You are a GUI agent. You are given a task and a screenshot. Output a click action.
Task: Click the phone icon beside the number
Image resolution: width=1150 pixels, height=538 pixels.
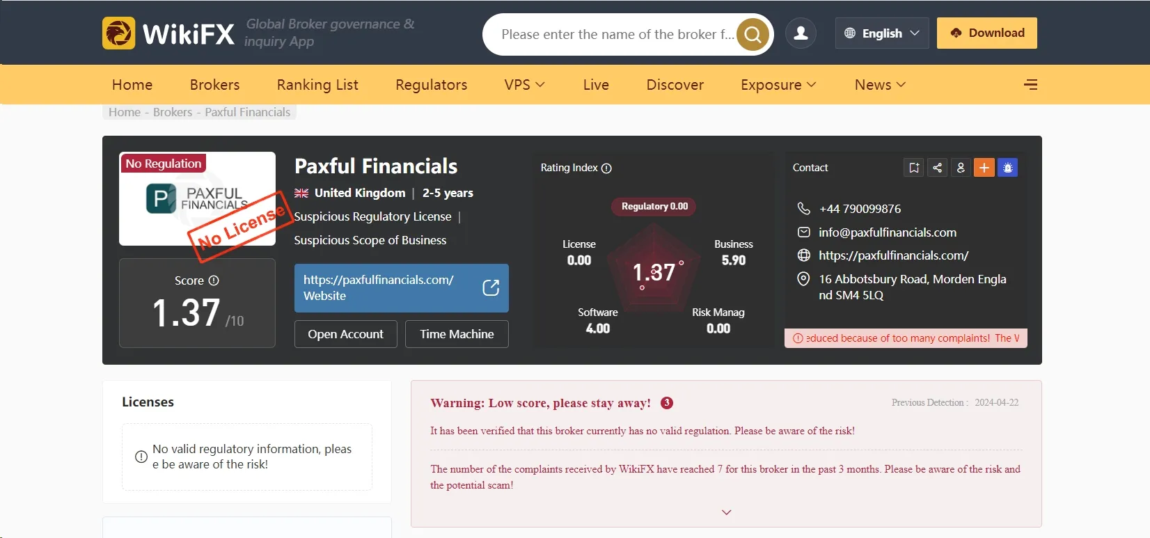[x=803, y=209]
